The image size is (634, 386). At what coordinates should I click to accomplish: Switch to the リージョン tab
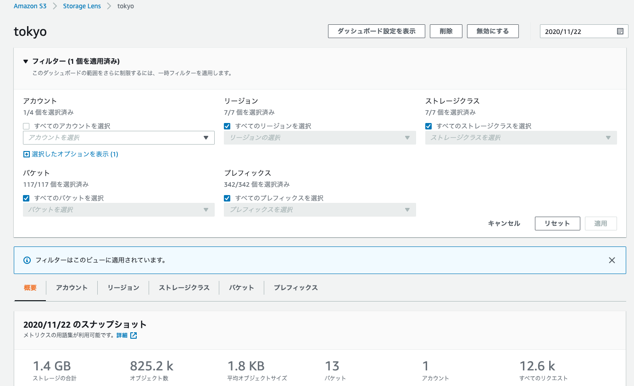[x=123, y=288]
